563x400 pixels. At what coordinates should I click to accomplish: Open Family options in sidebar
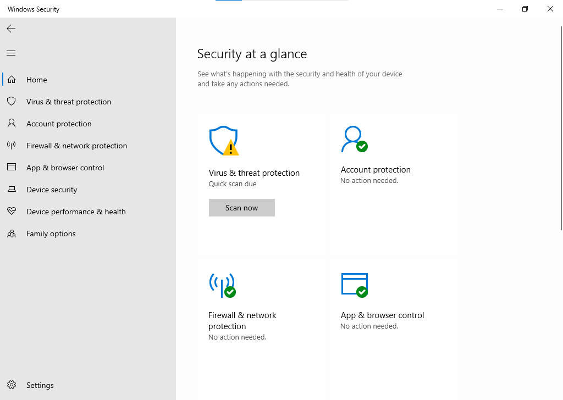pos(51,234)
